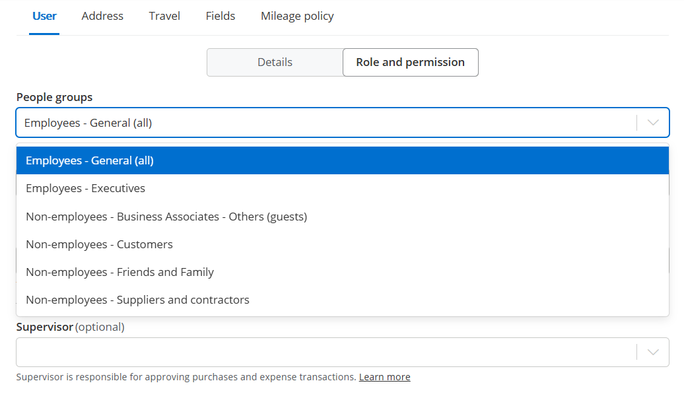Click the People groups combo box field

[x=324, y=123]
